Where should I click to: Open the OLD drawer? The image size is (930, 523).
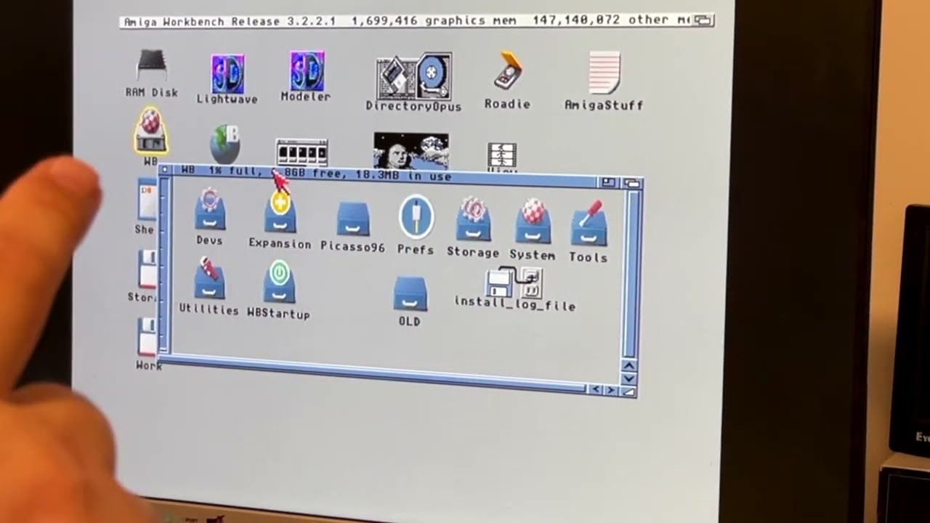410,293
